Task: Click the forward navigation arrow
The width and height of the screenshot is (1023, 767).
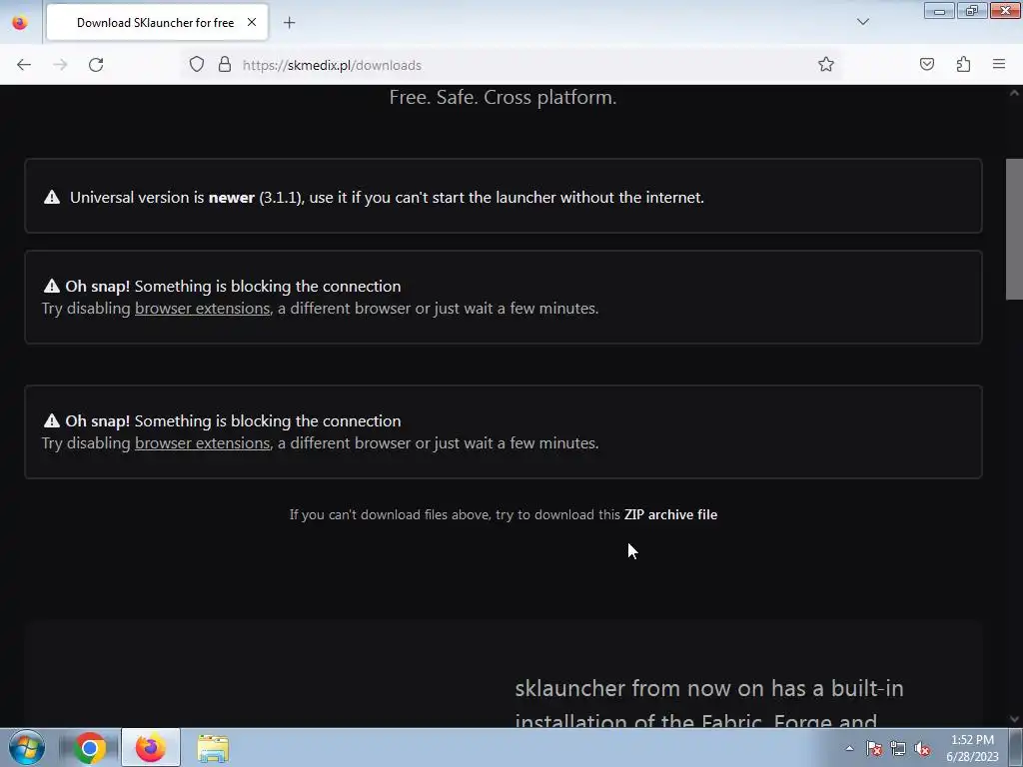Action: click(60, 65)
